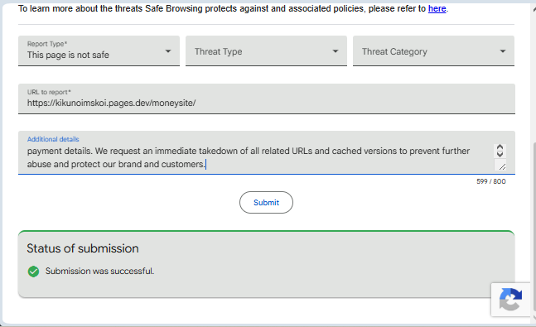Click the reCAPTCHA badge icon
536x327 pixels.
[510, 300]
